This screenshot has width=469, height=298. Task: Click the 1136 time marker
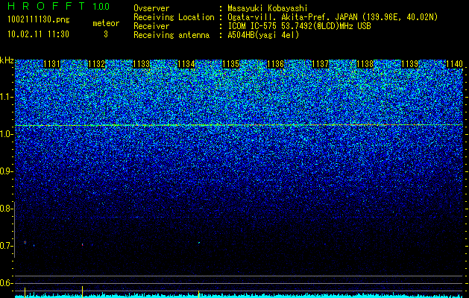[275, 64]
